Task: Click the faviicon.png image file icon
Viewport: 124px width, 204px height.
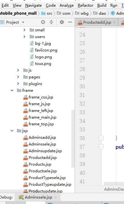Action: pos(32,50)
